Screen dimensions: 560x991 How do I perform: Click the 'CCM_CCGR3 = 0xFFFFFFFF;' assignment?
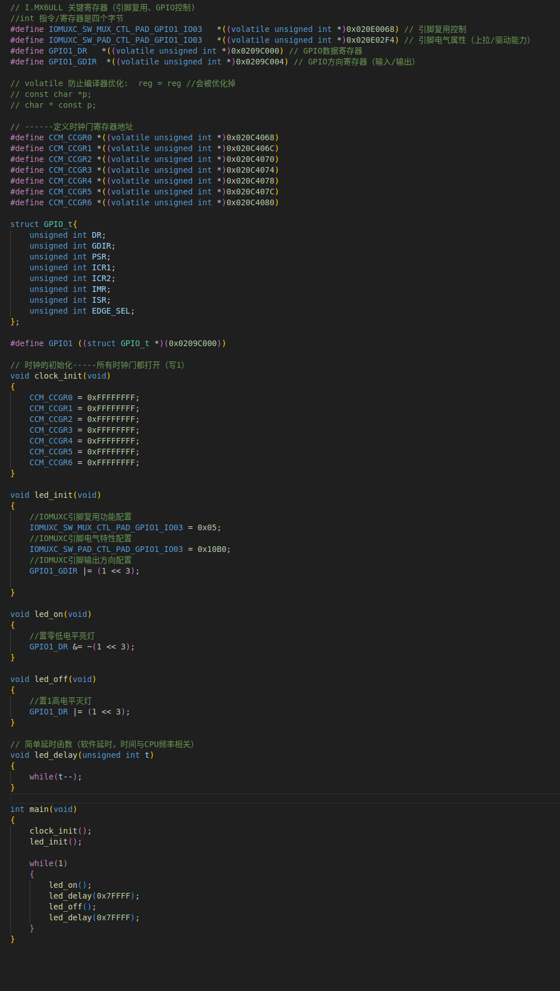click(x=84, y=430)
